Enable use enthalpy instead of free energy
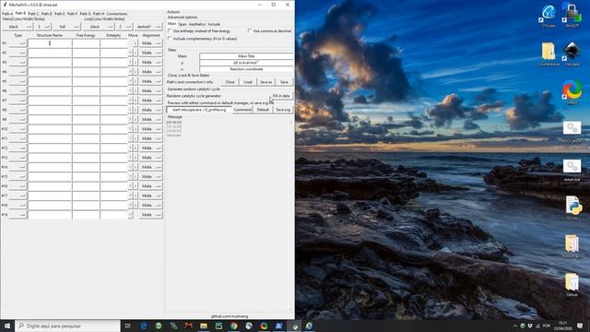 click(170, 31)
